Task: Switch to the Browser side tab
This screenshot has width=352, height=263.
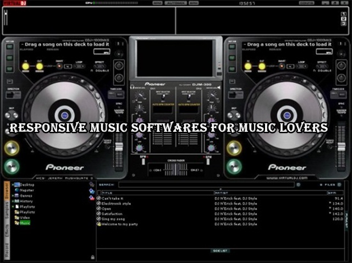Action: tap(7, 191)
